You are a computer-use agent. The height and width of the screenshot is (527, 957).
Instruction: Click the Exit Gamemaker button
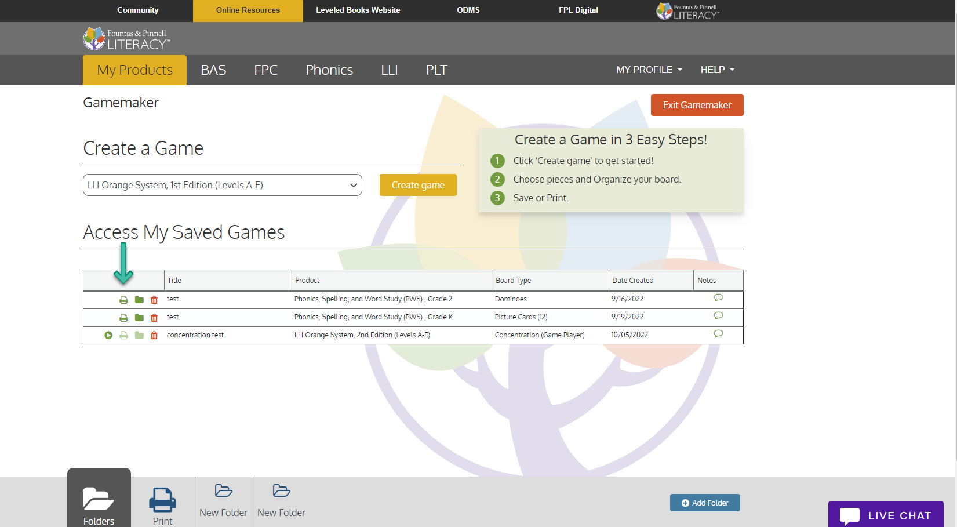(697, 105)
